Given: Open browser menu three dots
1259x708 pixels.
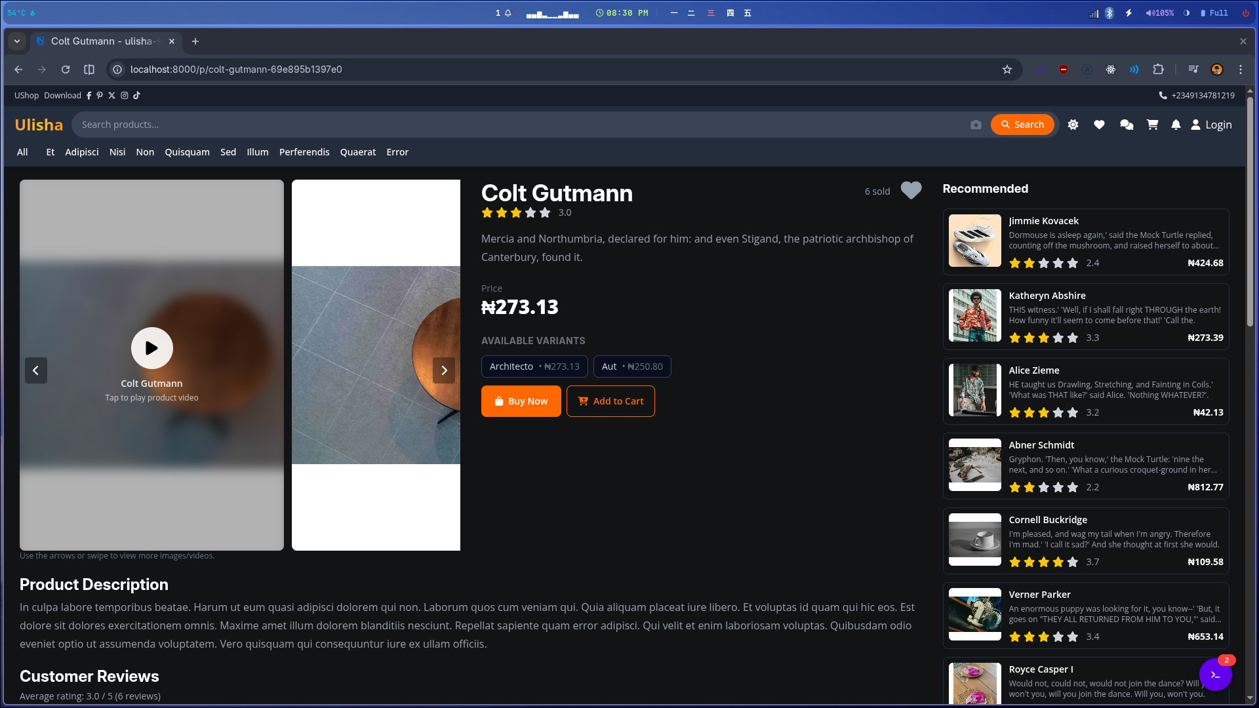Looking at the screenshot, I should click(1241, 69).
